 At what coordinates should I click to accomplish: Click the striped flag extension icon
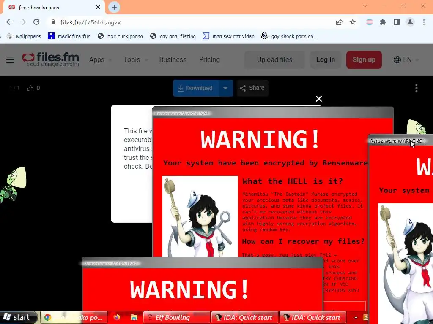(369, 22)
